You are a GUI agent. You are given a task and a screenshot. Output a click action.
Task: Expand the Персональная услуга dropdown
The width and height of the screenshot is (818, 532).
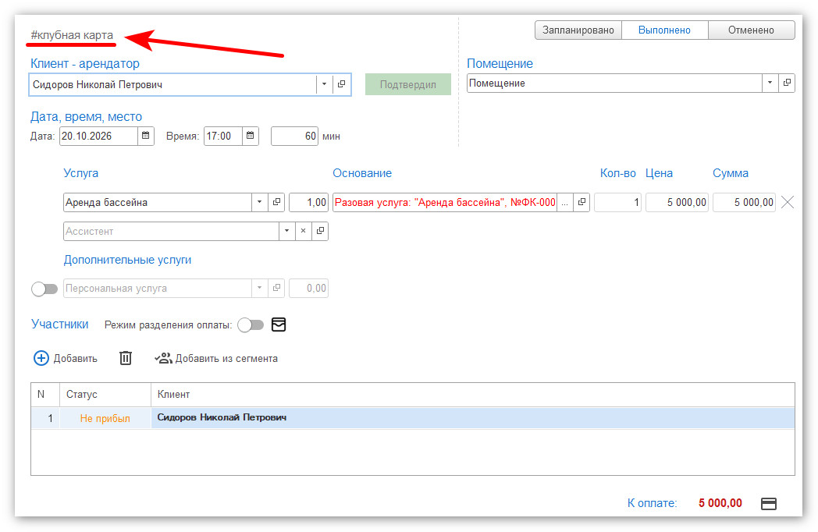click(259, 288)
